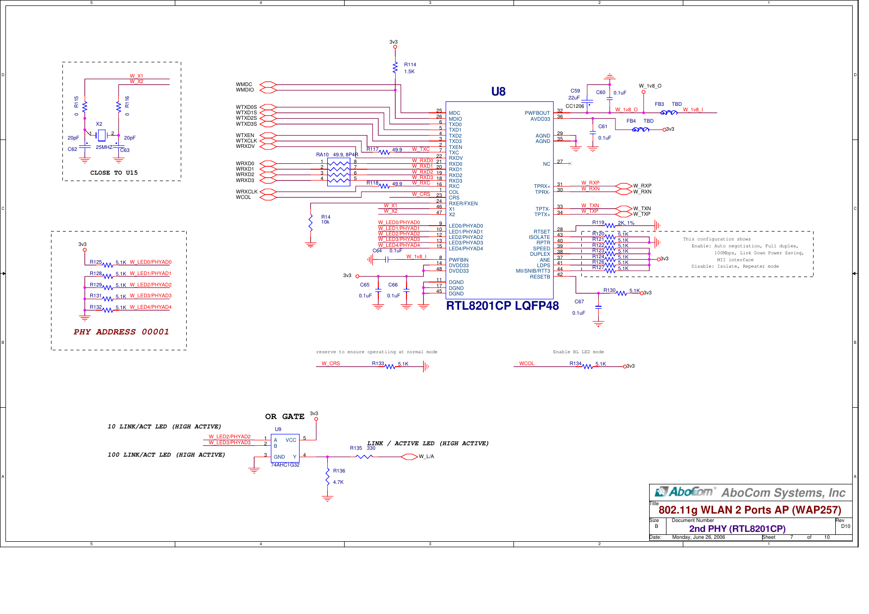Select the RESETB pin label on U8
This screenshot has width=869, height=614.
pyautogui.click(x=540, y=277)
